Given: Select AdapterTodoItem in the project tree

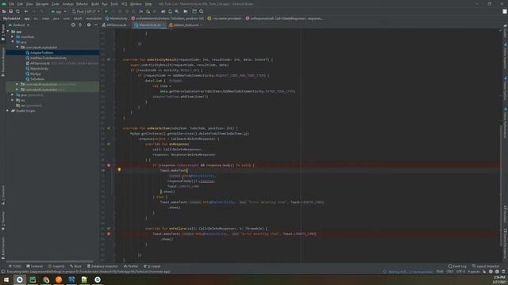Looking at the screenshot, I should tap(41, 53).
